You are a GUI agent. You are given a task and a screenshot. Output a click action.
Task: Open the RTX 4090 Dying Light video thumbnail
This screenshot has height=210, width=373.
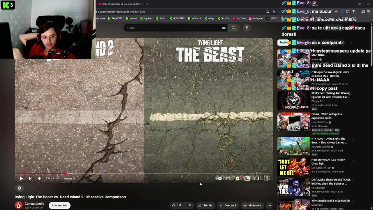coord(293,146)
